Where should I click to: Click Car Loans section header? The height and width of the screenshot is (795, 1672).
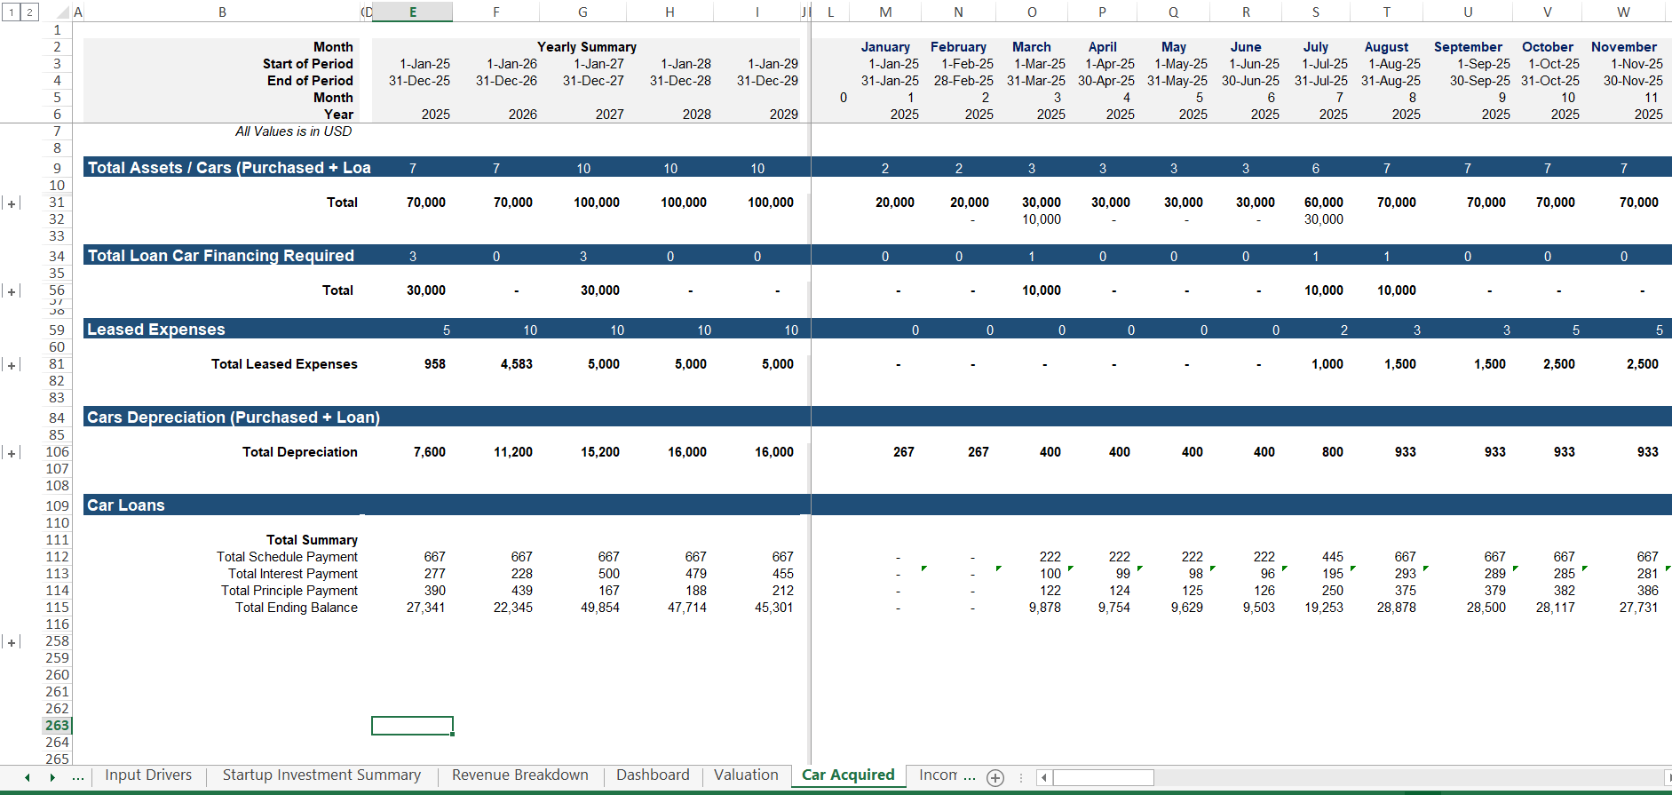pos(126,505)
